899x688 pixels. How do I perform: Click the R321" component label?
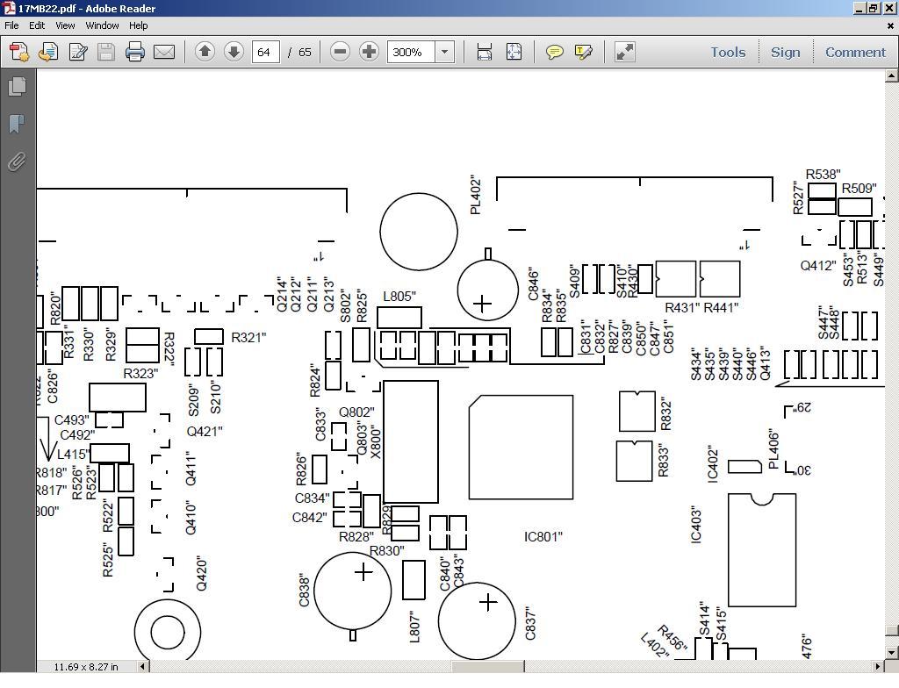click(248, 338)
